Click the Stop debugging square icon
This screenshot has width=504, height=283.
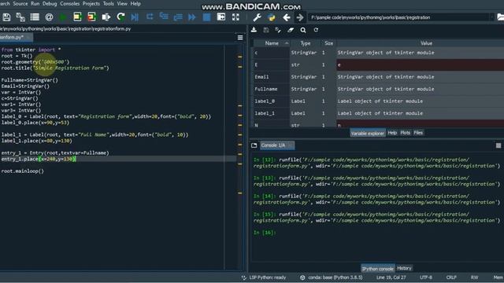[x=206, y=17]
